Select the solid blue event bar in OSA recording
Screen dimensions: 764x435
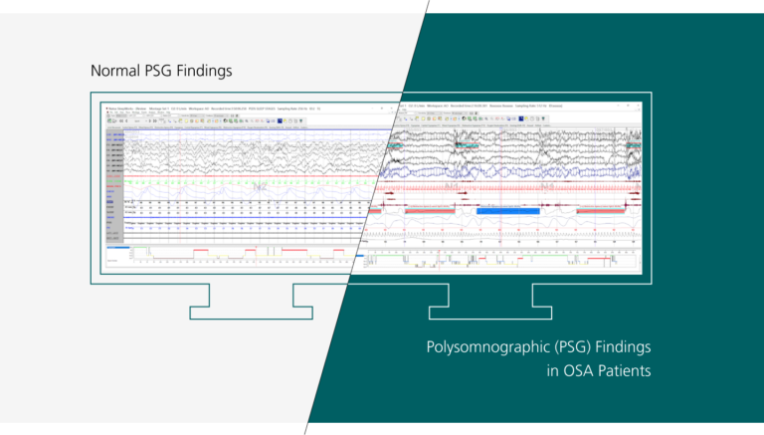(507, 211)
